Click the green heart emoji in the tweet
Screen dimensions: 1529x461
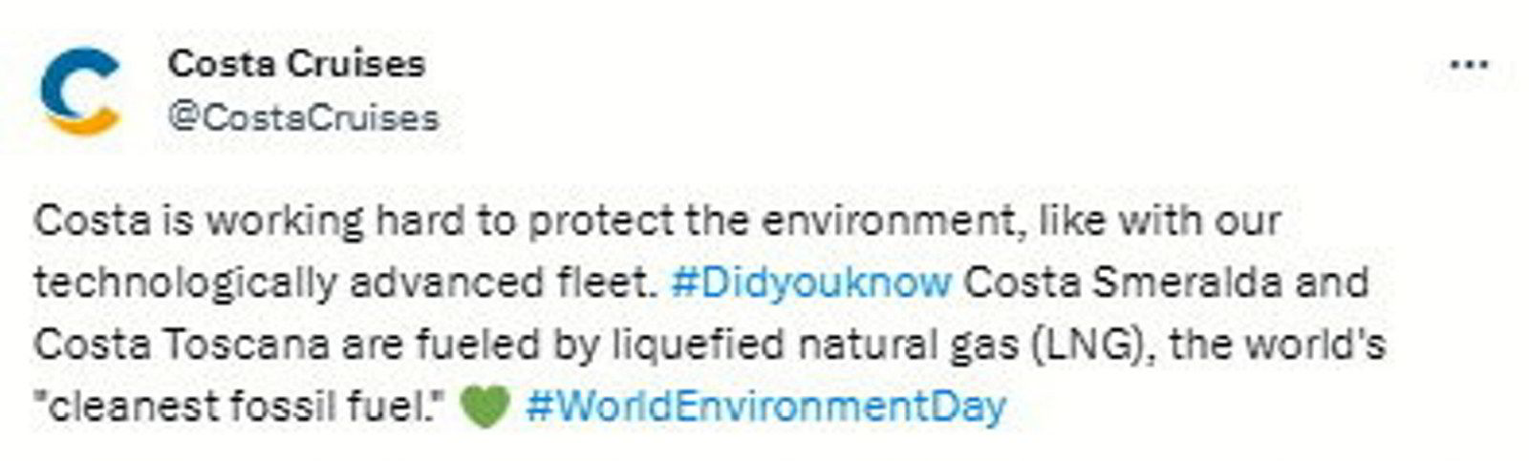pyautogui.click(x=485, y=408)
